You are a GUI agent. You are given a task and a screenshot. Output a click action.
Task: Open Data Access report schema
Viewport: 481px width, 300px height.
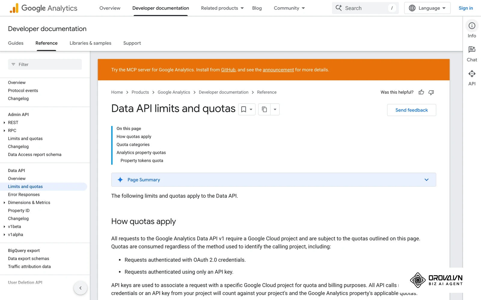pyautogui.click(x=35, y=154)
